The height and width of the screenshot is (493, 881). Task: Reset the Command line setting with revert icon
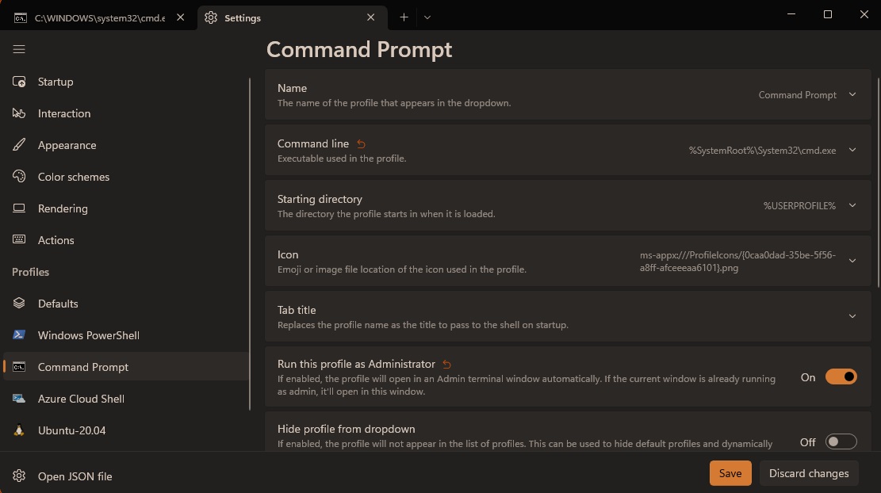pos(362,143)
